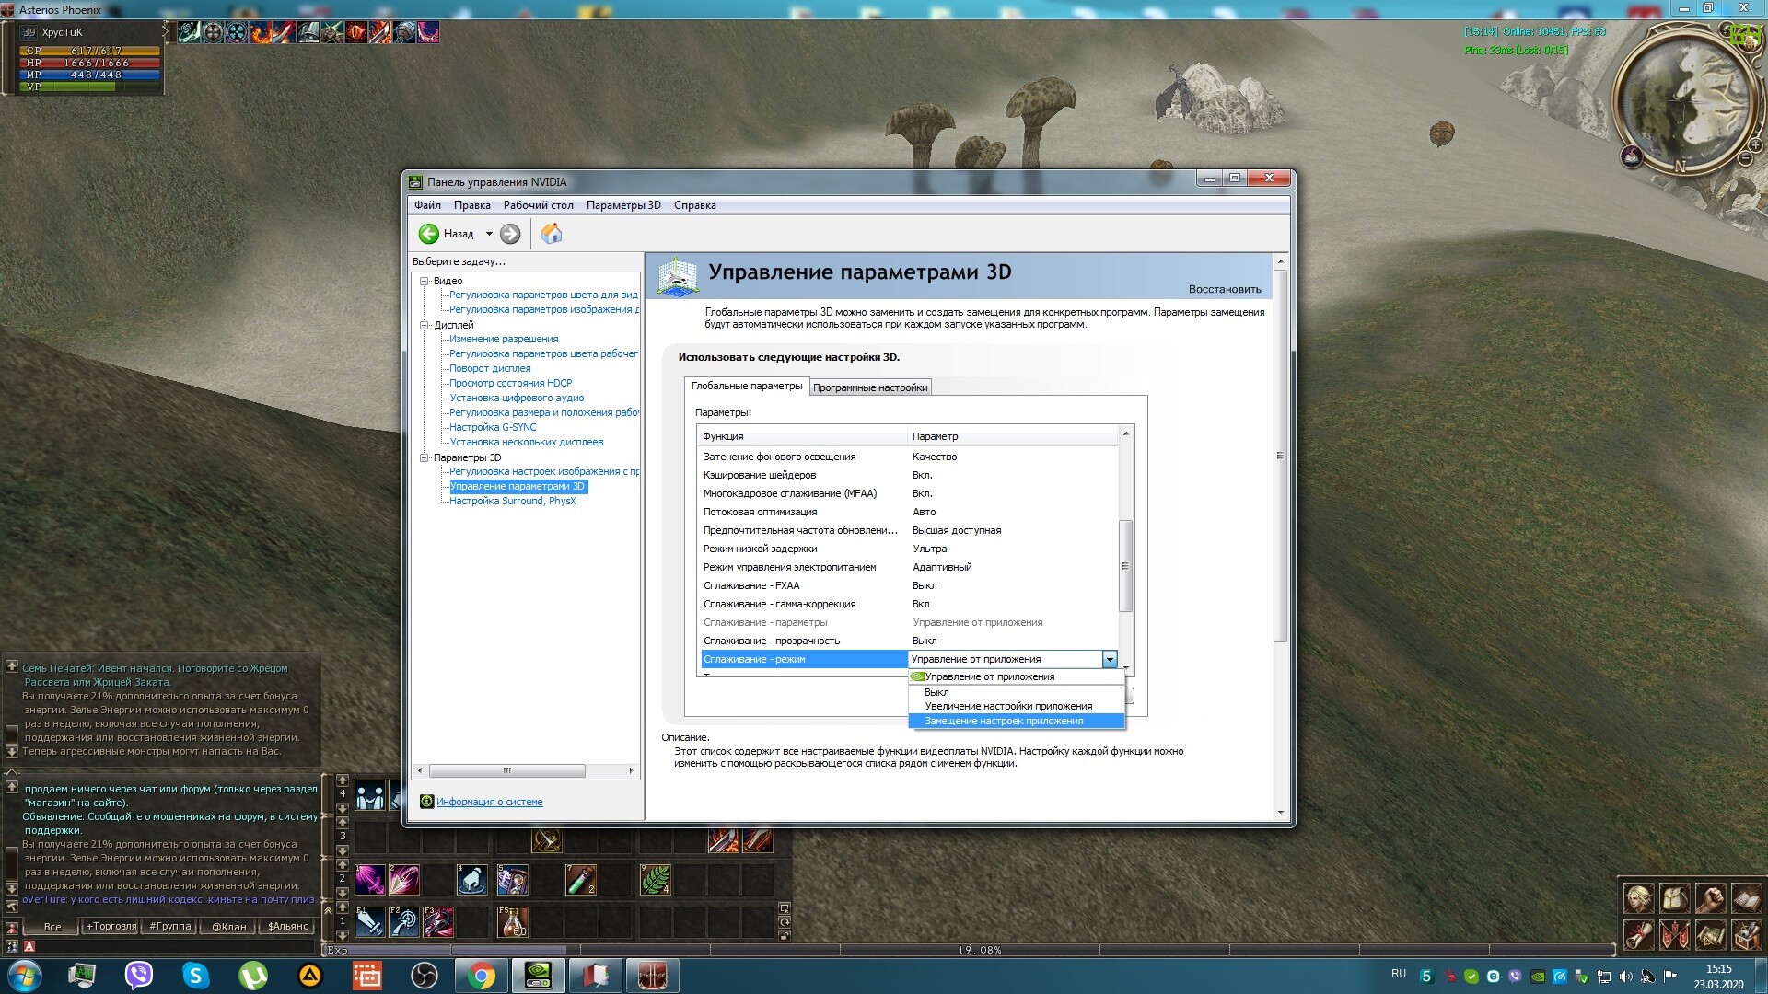
Task: Open Google Chrome from the taskbar
Action: point(481,975)
